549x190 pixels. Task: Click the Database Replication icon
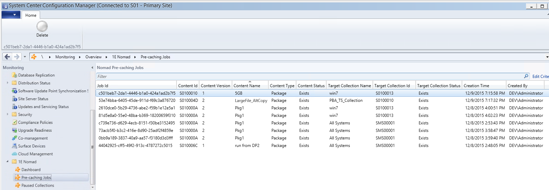[x=14, y=75]
